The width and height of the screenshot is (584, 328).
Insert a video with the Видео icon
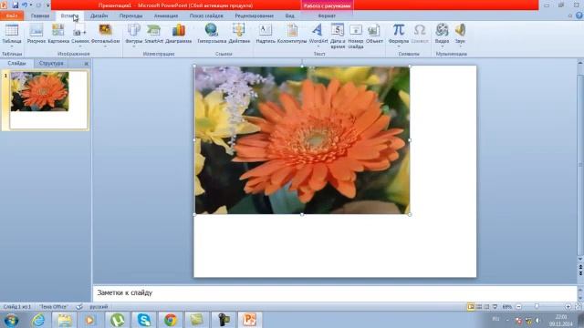click(442, 34)
